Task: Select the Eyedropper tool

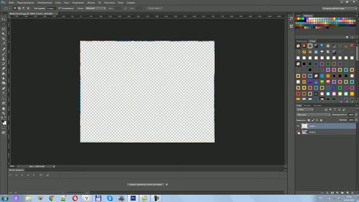Action: point(3,44)
